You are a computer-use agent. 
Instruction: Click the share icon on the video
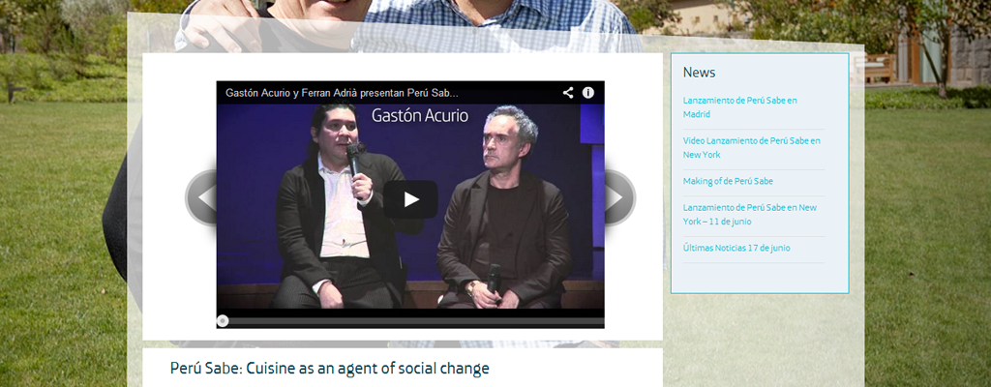pos(568,93)
